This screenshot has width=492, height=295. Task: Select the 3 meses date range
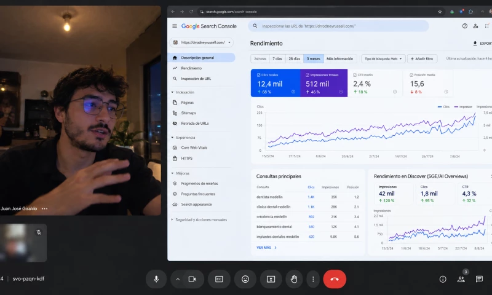[x=313, y=58]
